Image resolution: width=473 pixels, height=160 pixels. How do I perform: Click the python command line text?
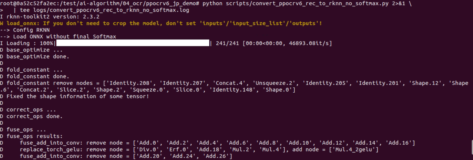click(x=307, y=4)
